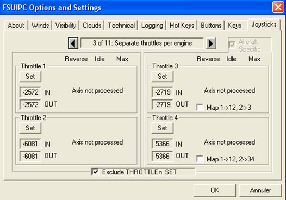
Task: Go to previous joystick calibration page arrow
Action: tap(73, 43)
